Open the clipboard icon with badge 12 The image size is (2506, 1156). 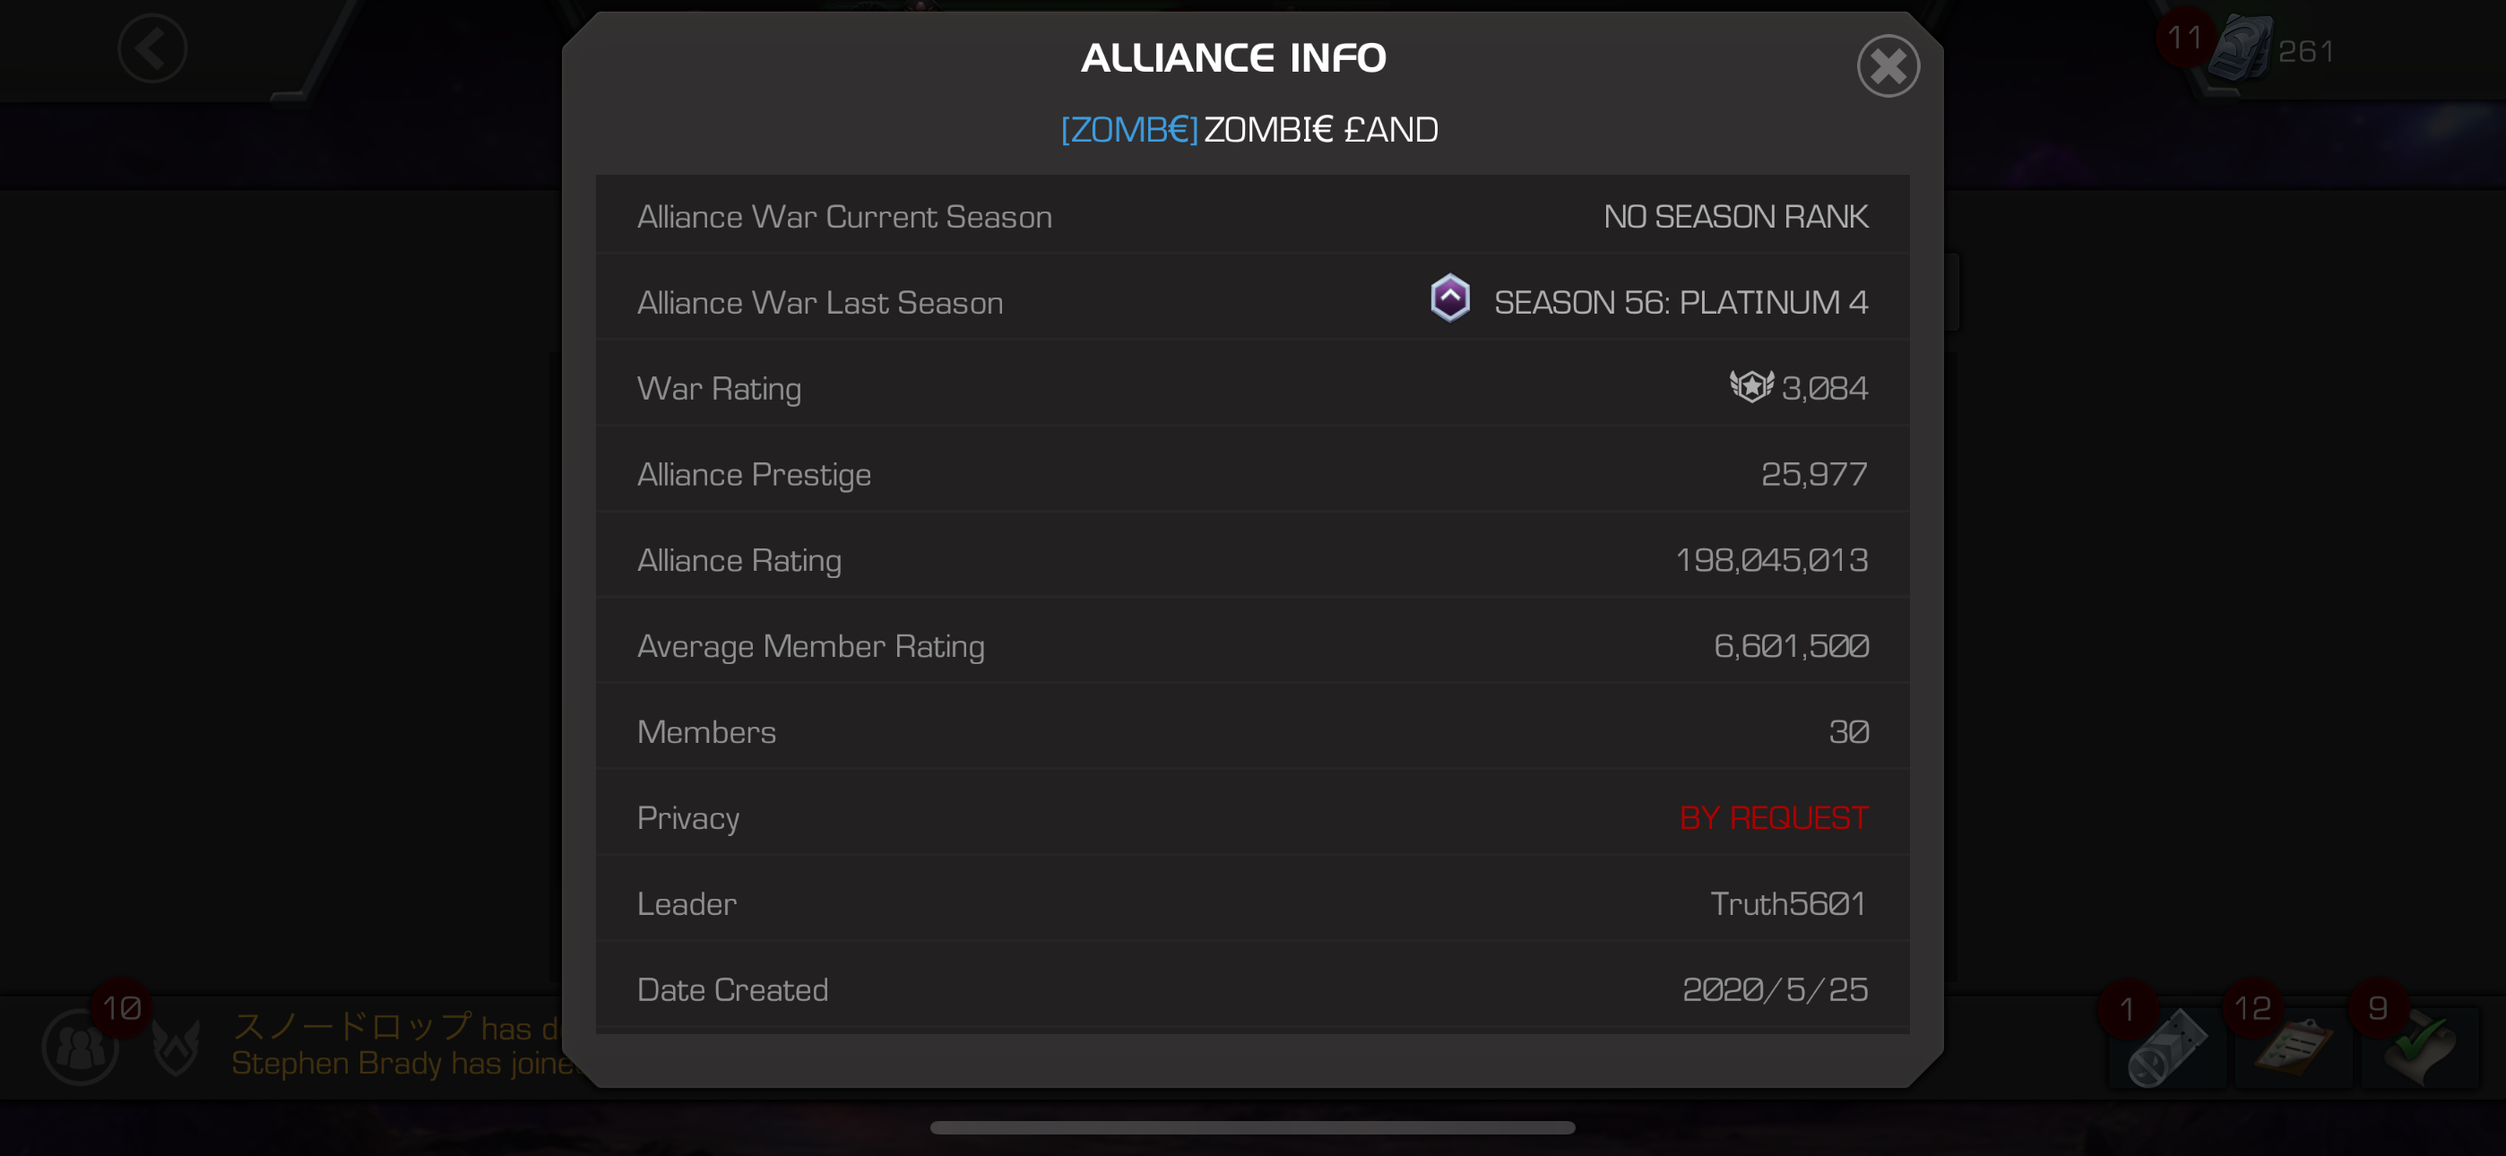click(x=2293, y=1047)
